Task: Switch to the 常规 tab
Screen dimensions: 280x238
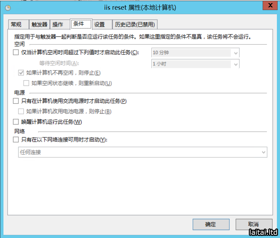Action: tap(16, 24)
